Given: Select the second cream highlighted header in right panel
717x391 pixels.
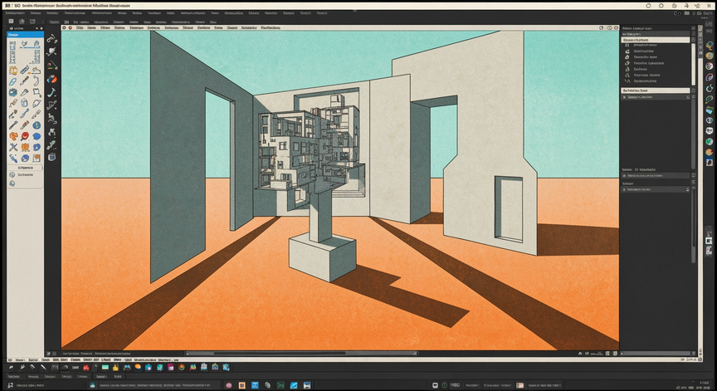Looking at the screenshot, I should [656, 90].
